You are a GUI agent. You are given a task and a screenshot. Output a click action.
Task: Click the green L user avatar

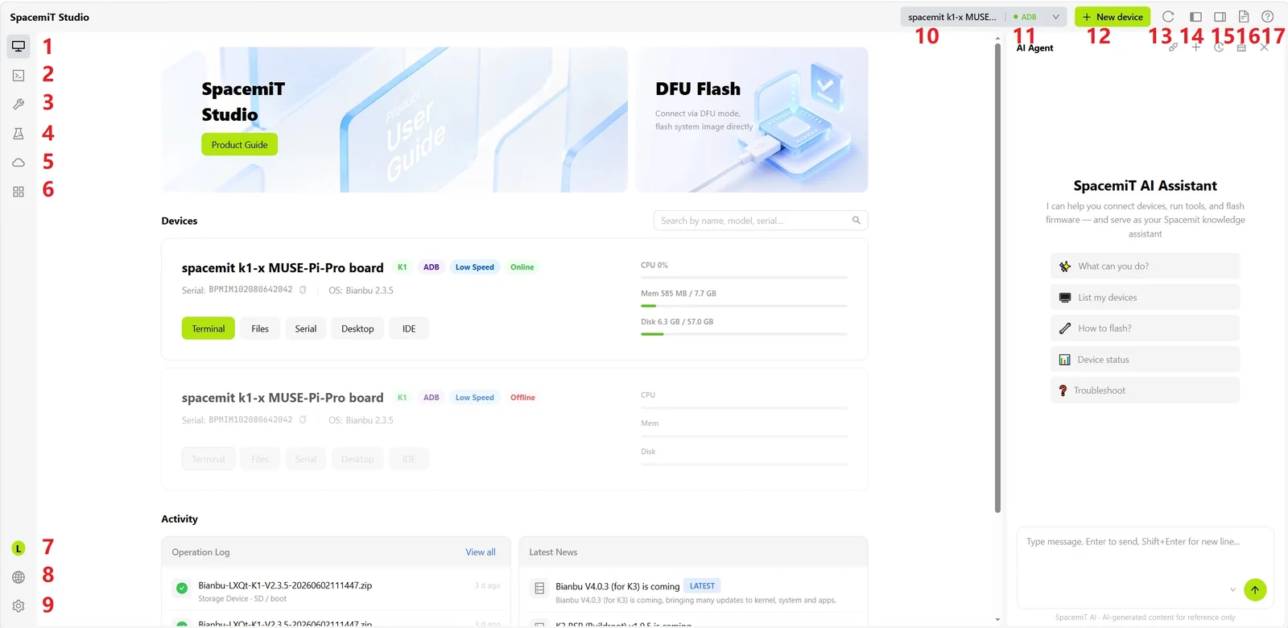(x=19, y=548)
